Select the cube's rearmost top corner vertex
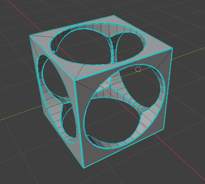Image resolution: width=205 pixels, height=184 pixels. [x=114, y=15]
